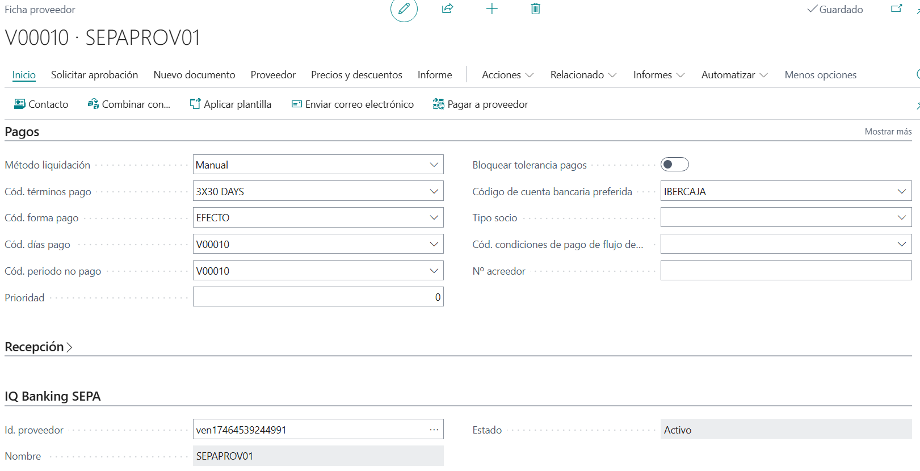920x471 pixels.
Task: Click the Prioridad input field
Action: 318,297
